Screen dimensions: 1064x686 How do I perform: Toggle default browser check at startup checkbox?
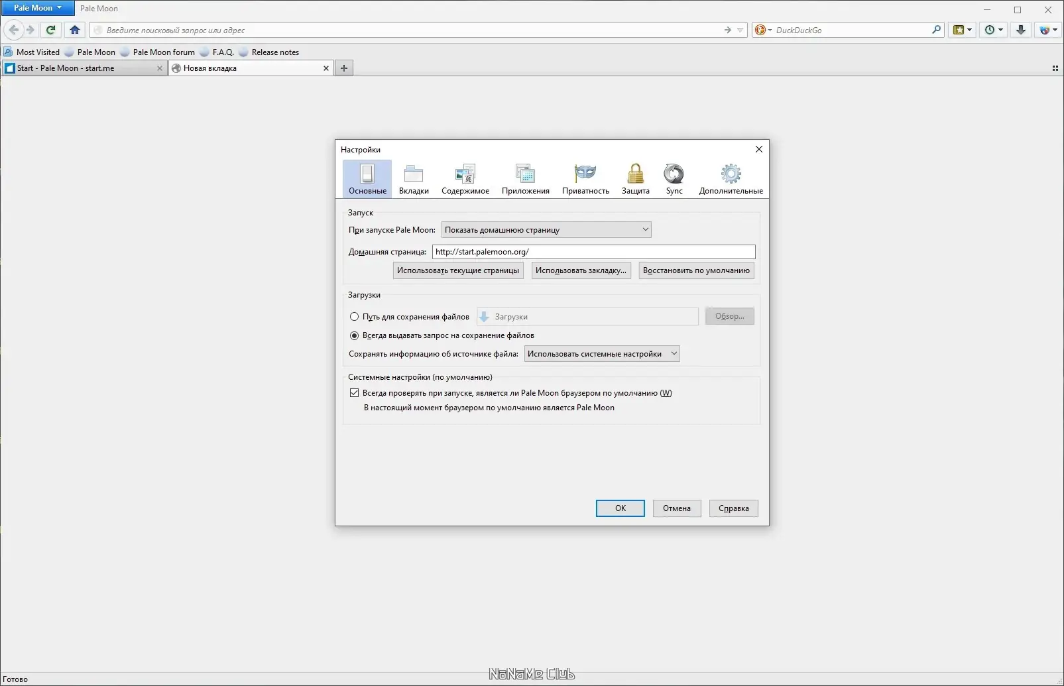point(355,393)
